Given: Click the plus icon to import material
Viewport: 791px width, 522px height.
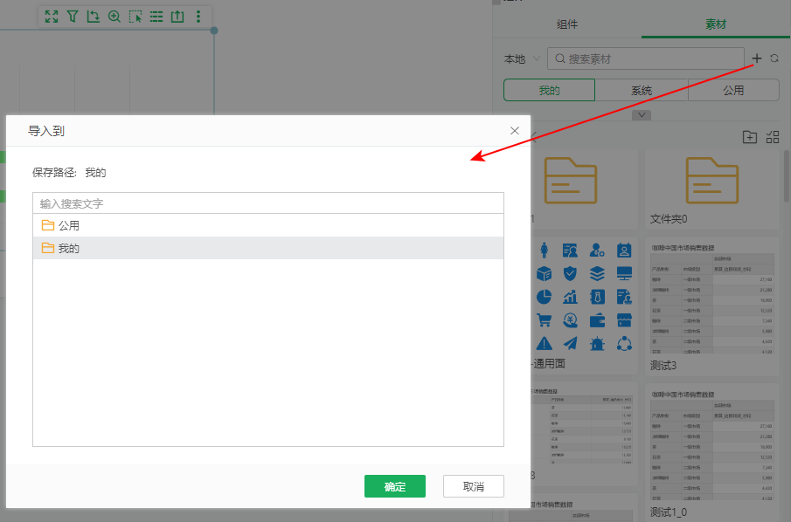Looking at the screenshot, I should pyautogui.click(x=757, y=58).
